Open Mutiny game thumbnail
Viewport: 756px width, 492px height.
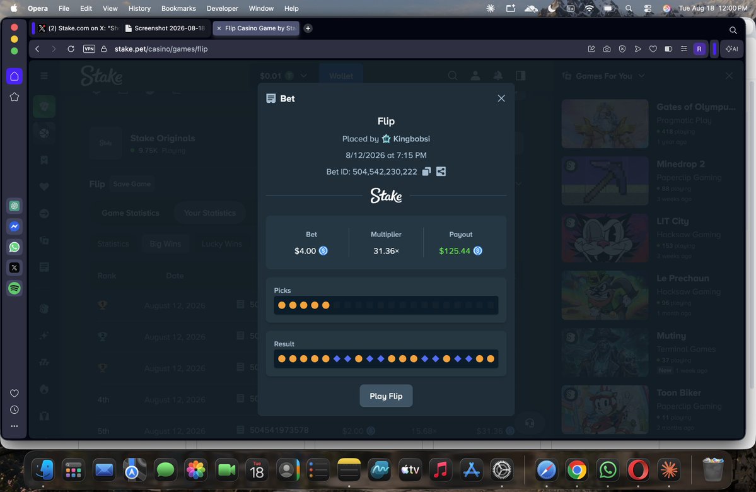tap(605, 352)
